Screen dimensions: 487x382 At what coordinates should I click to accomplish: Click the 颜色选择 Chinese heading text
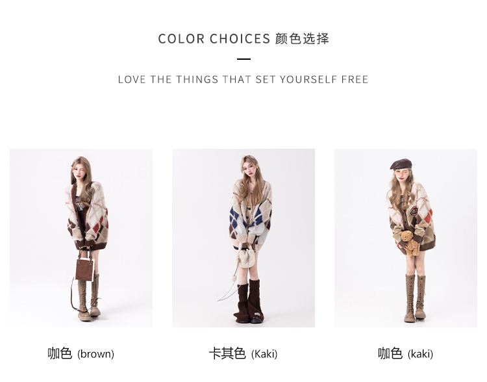pos(302,39)
